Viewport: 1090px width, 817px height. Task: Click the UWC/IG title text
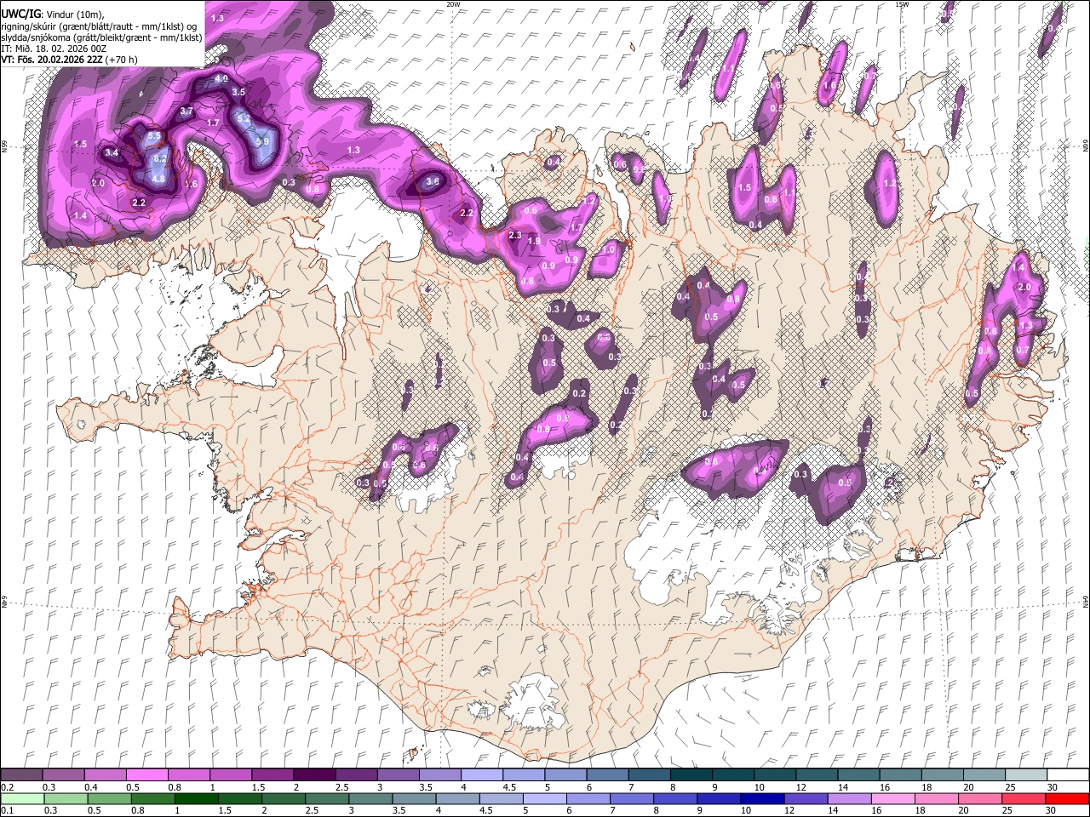(20, 14)
